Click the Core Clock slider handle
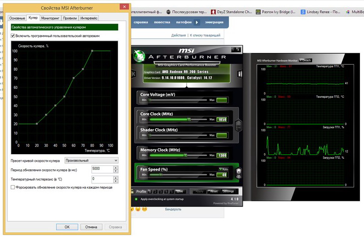This screenshot has width=364, height=238. 189,119
